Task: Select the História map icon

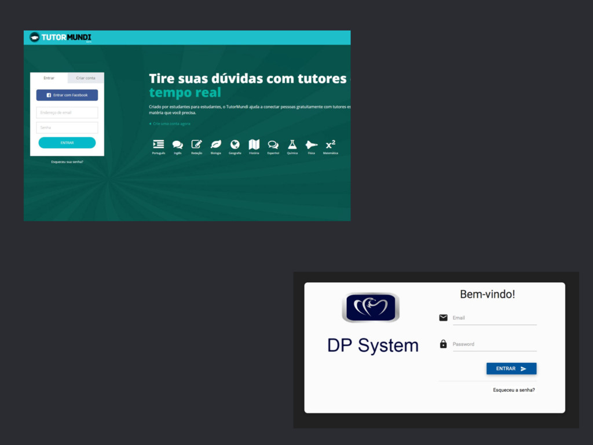Action: [x=254, y=144]
